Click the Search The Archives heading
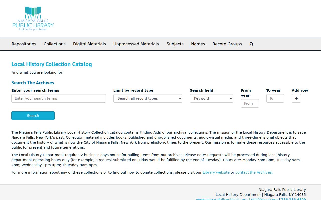The height and width of the screenshot is (200, 321). point(33,83)
